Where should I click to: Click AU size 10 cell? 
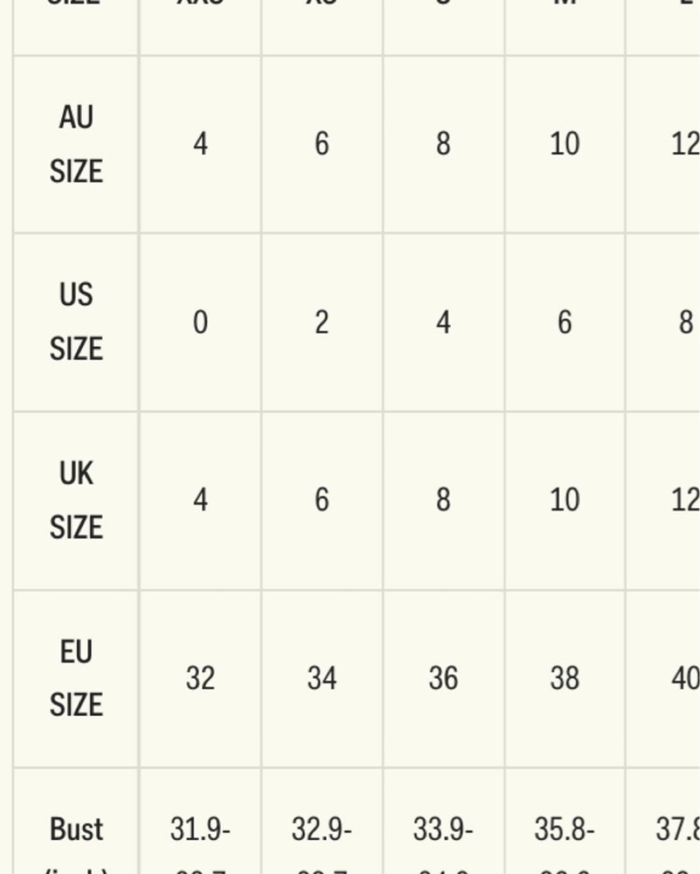(x=565, y=144)
